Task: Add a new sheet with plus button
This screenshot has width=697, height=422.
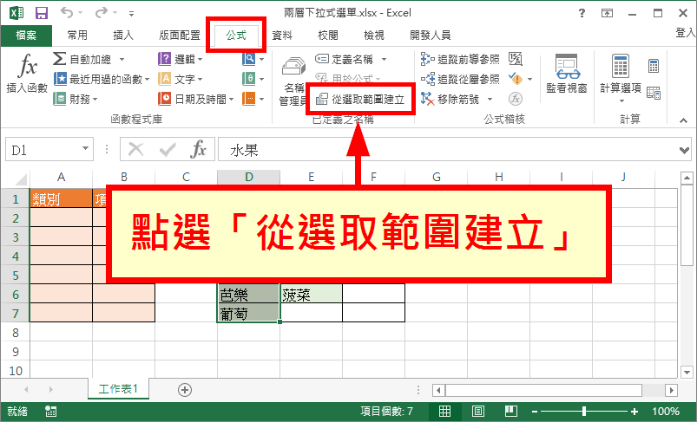Action: 185,390
